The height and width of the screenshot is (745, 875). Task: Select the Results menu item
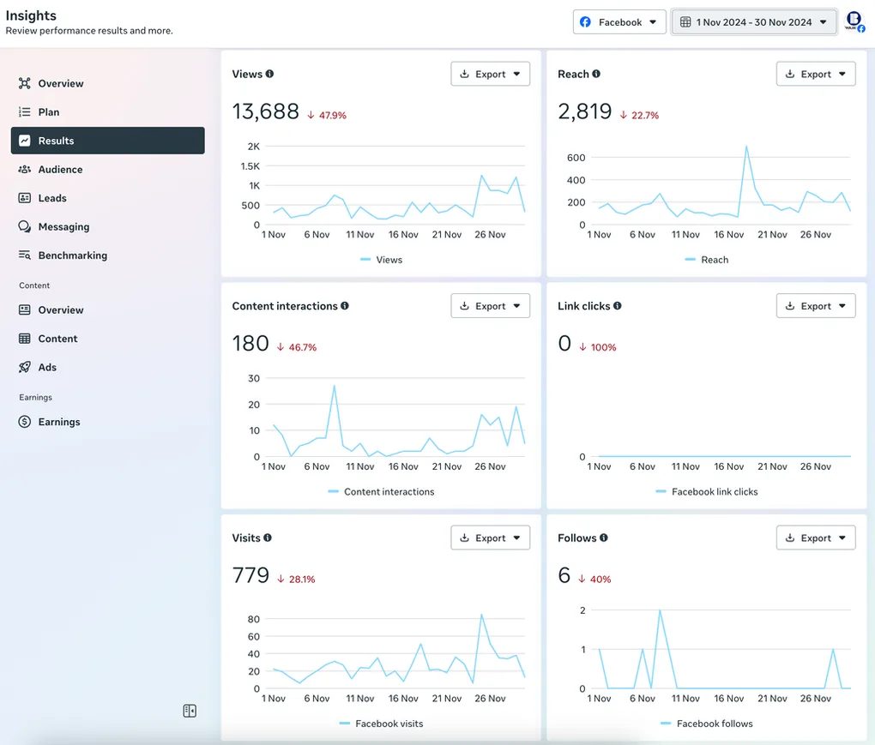[108, 141]
